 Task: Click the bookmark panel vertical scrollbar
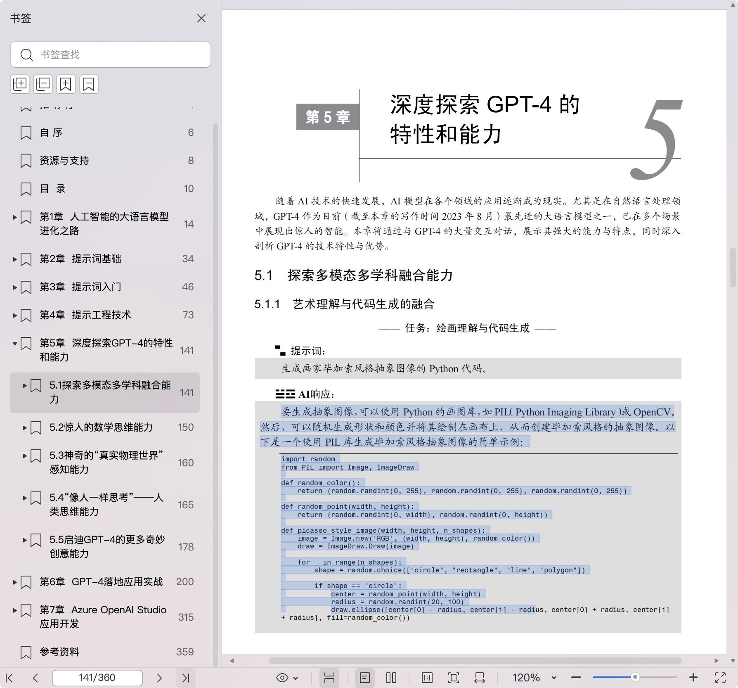coord(215,394)
